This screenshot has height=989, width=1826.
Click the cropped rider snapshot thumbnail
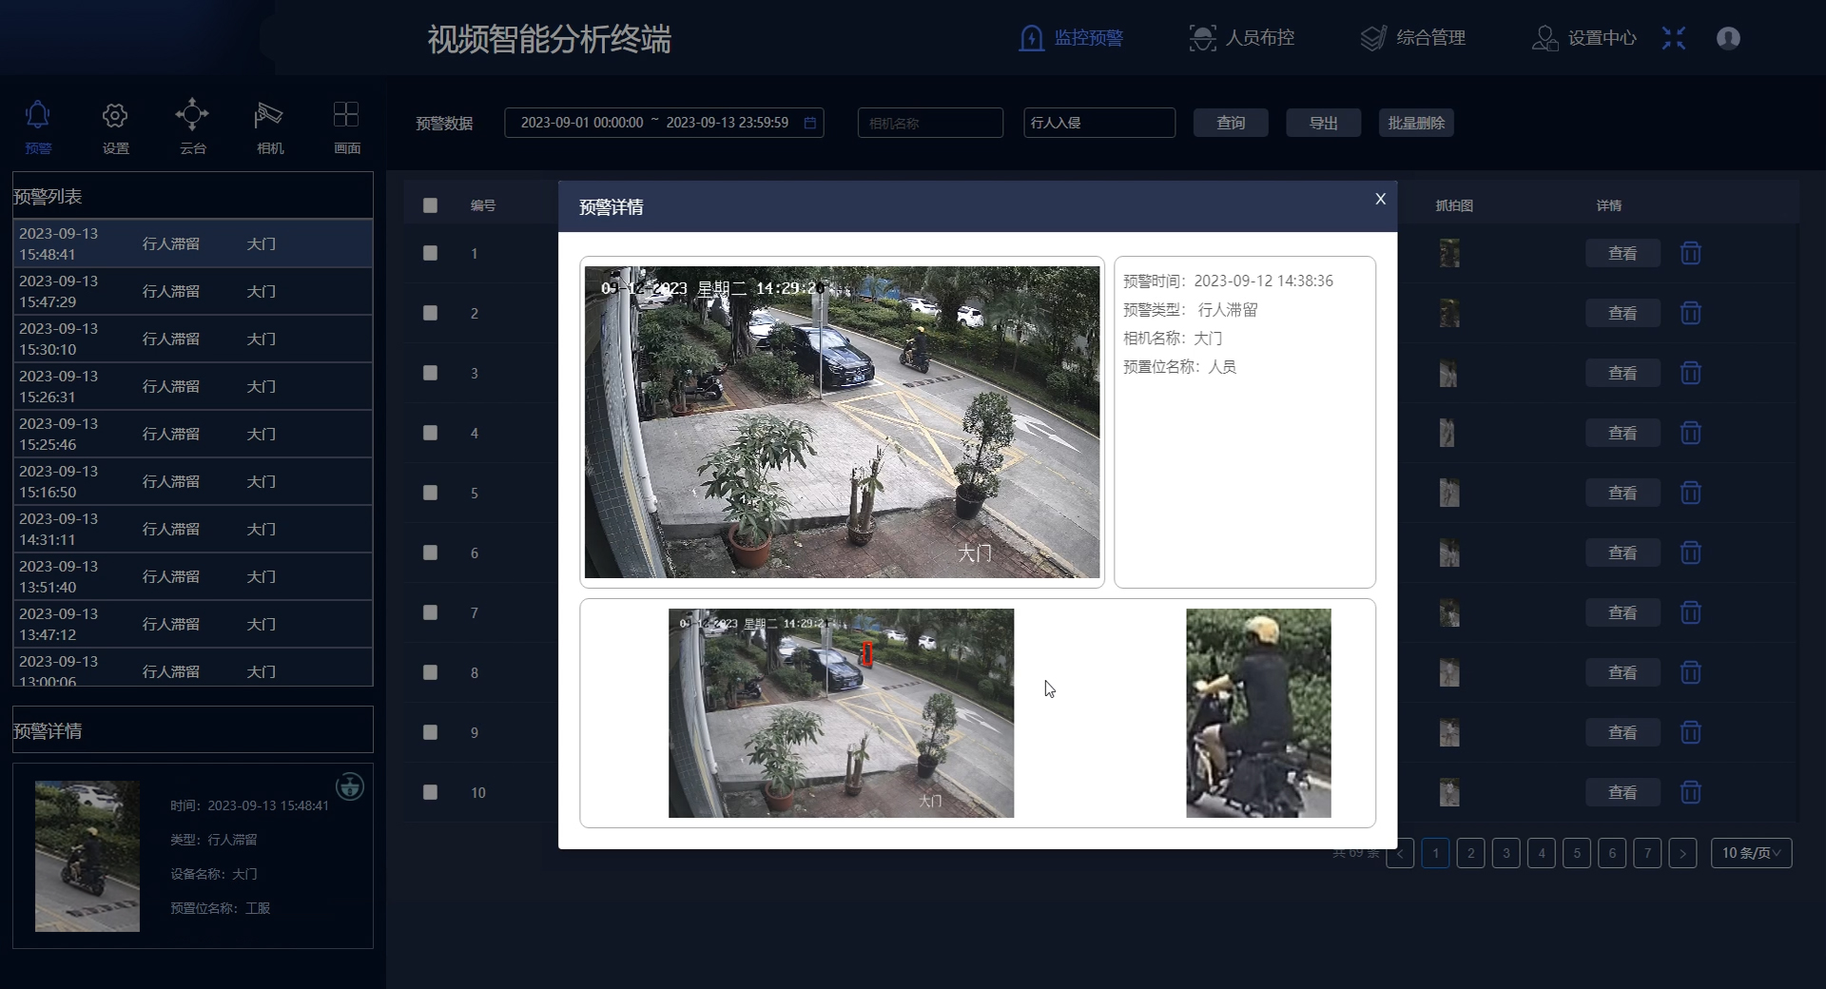point(1258,713)
